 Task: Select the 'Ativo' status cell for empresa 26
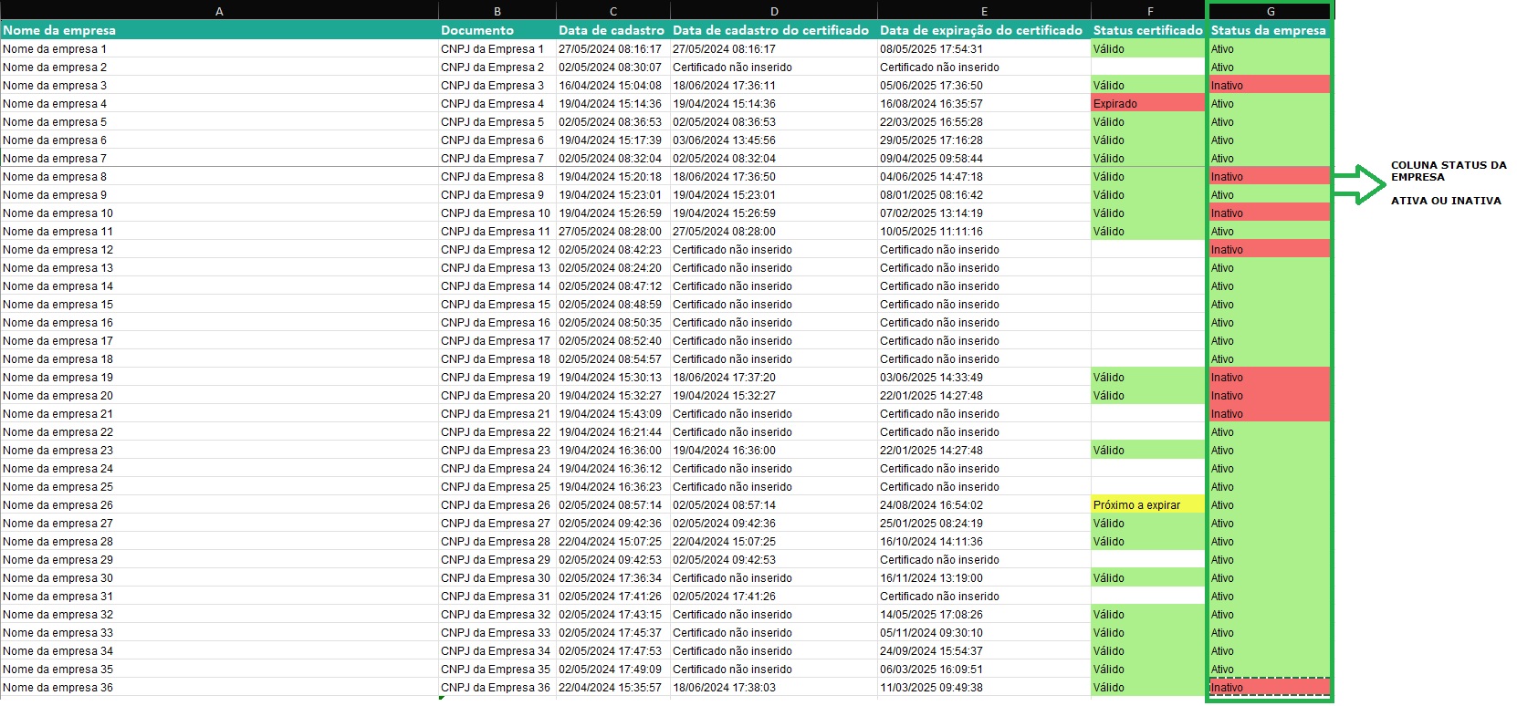tap(1269, 505)
